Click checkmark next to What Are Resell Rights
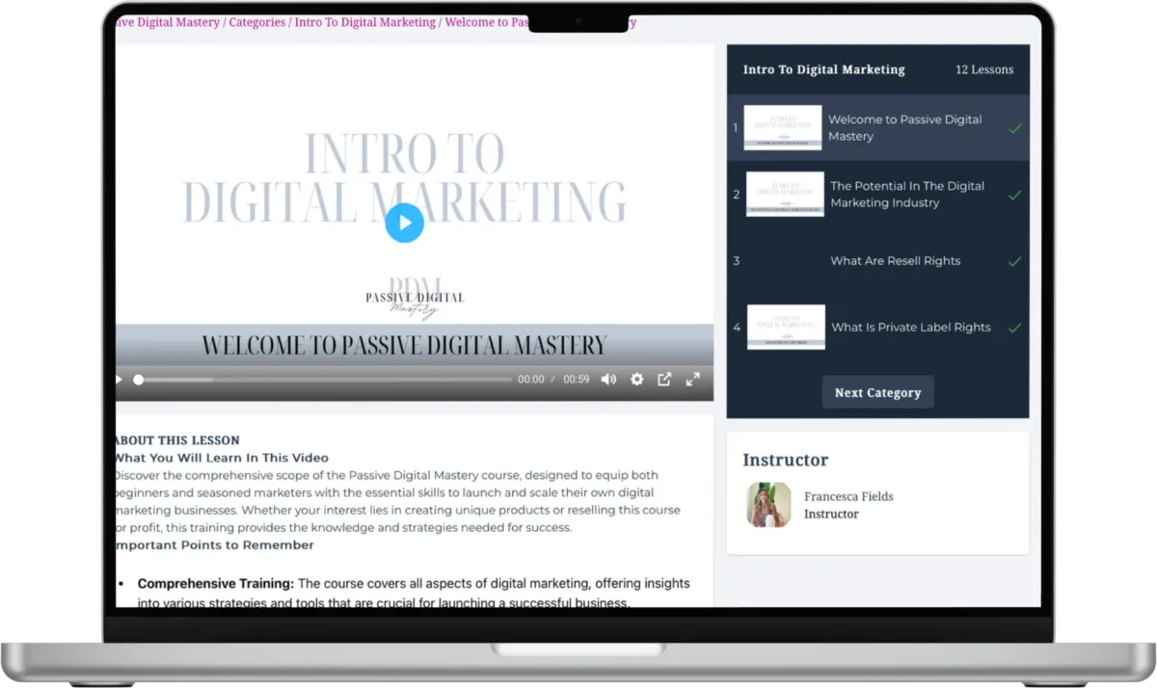Screen dimensions: 1157x688 pyautogui.click(x=1014, y=261)
